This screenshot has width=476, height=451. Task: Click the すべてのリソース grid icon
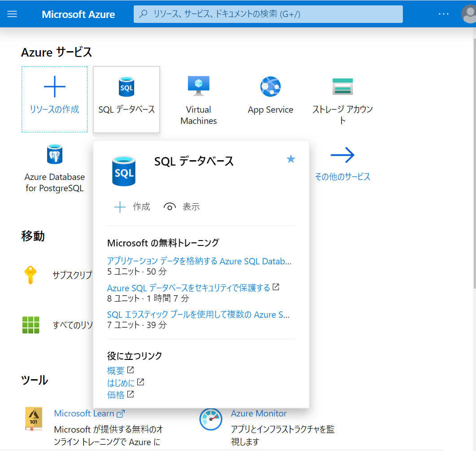pos(31,325)
